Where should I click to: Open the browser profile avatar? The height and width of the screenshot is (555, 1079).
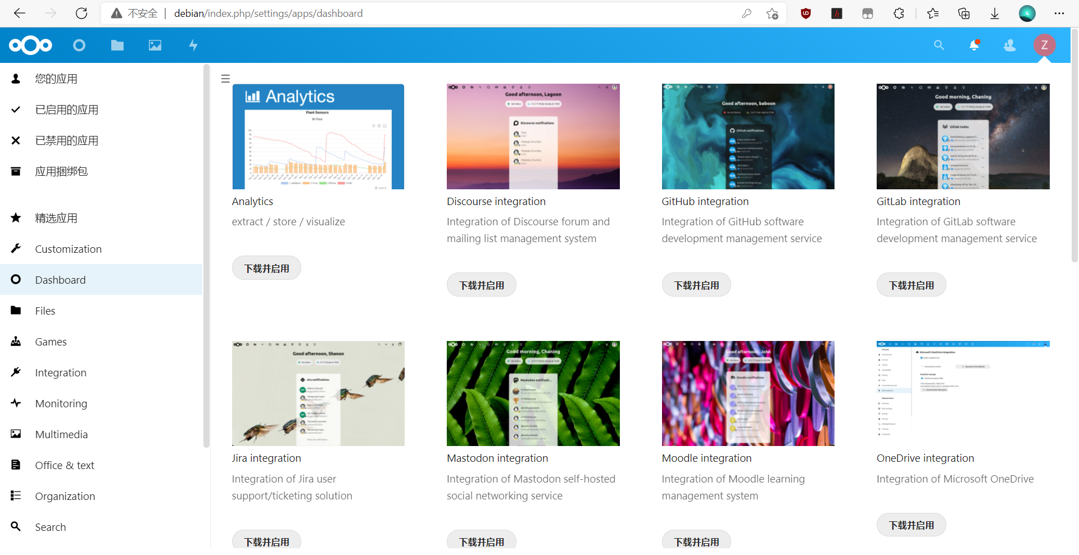pos(1027,13)
